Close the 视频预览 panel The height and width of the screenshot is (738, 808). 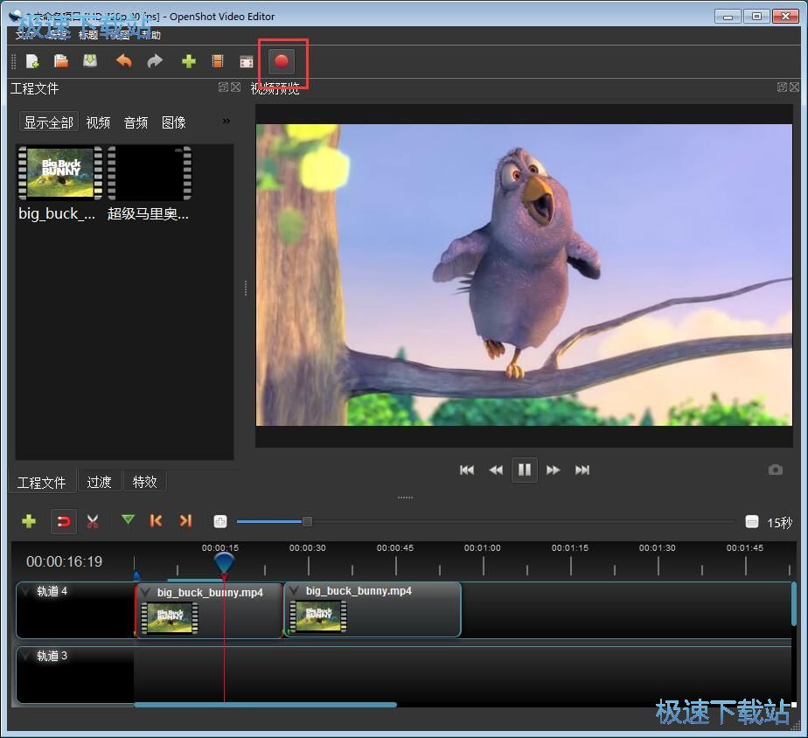click(794, 87)
